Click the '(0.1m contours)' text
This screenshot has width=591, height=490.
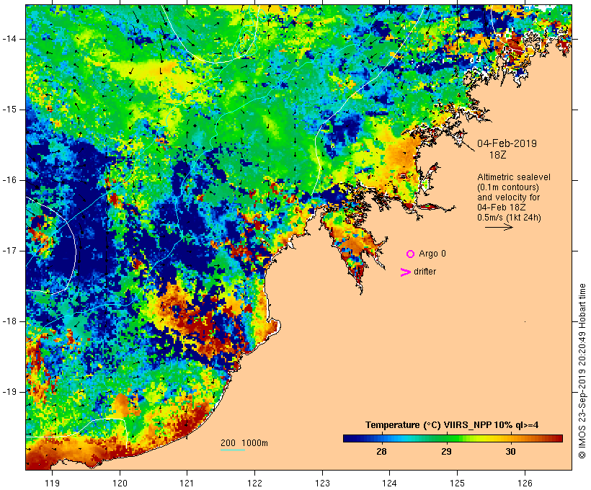point(508,187)
